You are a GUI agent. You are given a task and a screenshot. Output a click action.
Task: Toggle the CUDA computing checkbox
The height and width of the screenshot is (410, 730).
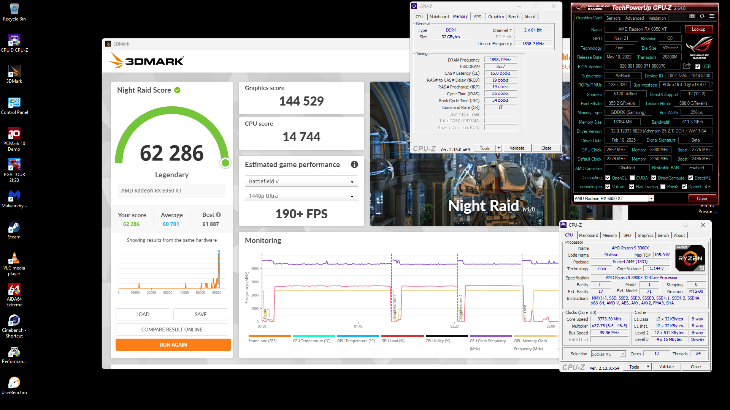pos(632,178)
